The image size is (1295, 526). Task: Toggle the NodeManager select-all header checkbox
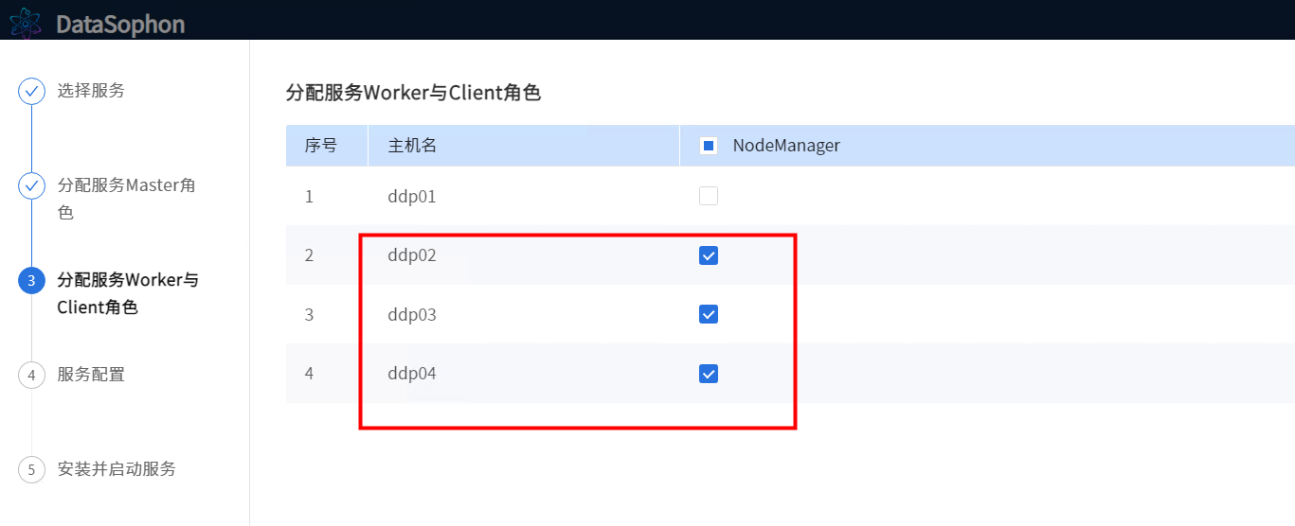[708, 146]
